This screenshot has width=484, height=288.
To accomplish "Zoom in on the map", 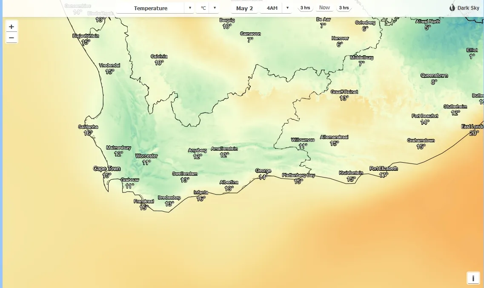I will pos(11,26).
